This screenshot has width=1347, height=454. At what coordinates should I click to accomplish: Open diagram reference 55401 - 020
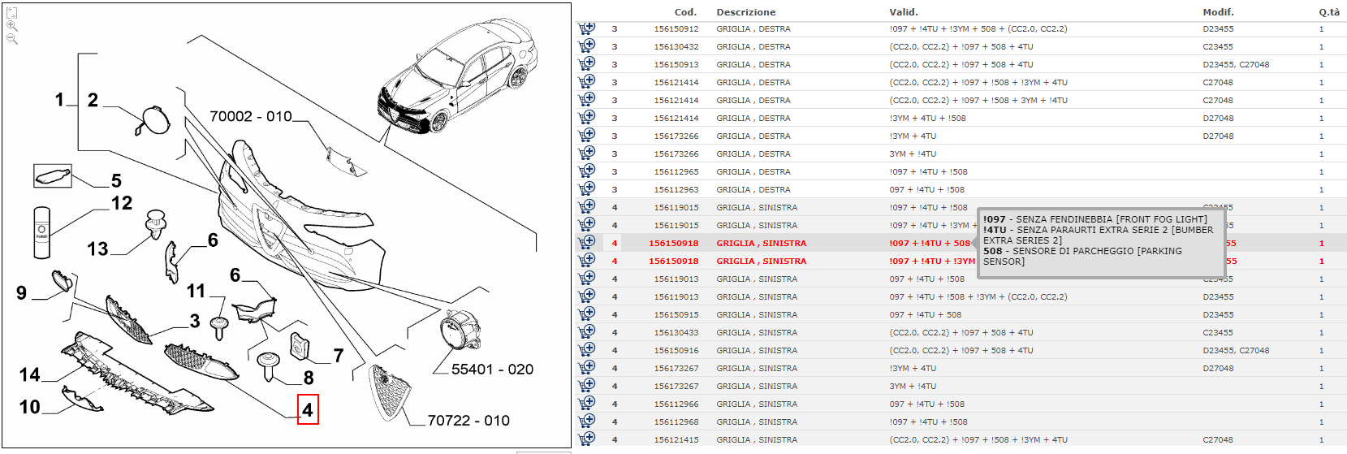[492, 370]
